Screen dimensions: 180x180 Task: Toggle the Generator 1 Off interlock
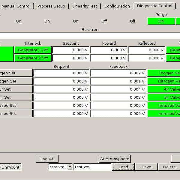[x=33, y=50]
